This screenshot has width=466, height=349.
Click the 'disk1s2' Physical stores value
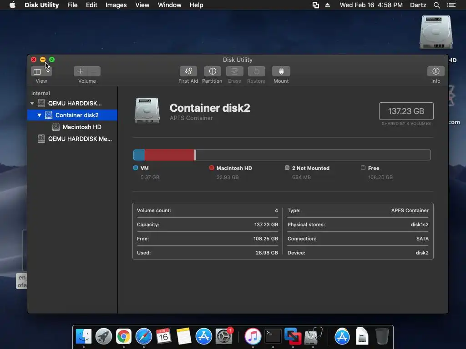coord(420,224)
